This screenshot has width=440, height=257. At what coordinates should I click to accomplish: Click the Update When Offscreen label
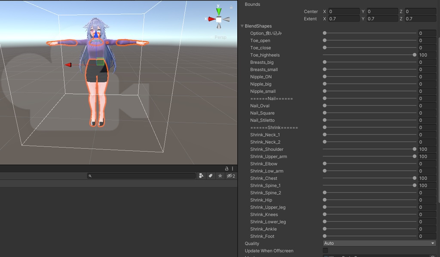click(x=269, y=251)
